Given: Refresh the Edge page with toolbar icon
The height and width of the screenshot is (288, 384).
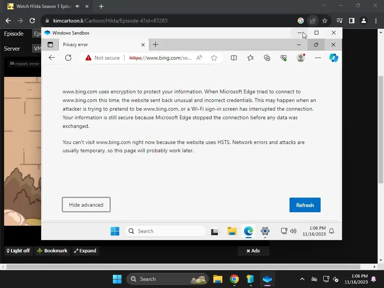Looking at the screenshot, I should 68,58.
